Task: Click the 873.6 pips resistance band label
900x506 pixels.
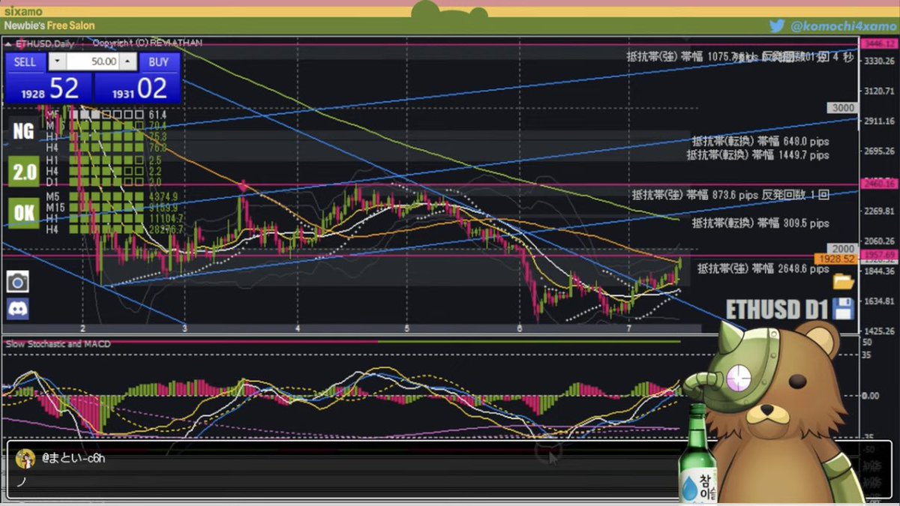Action: (730, 195)
